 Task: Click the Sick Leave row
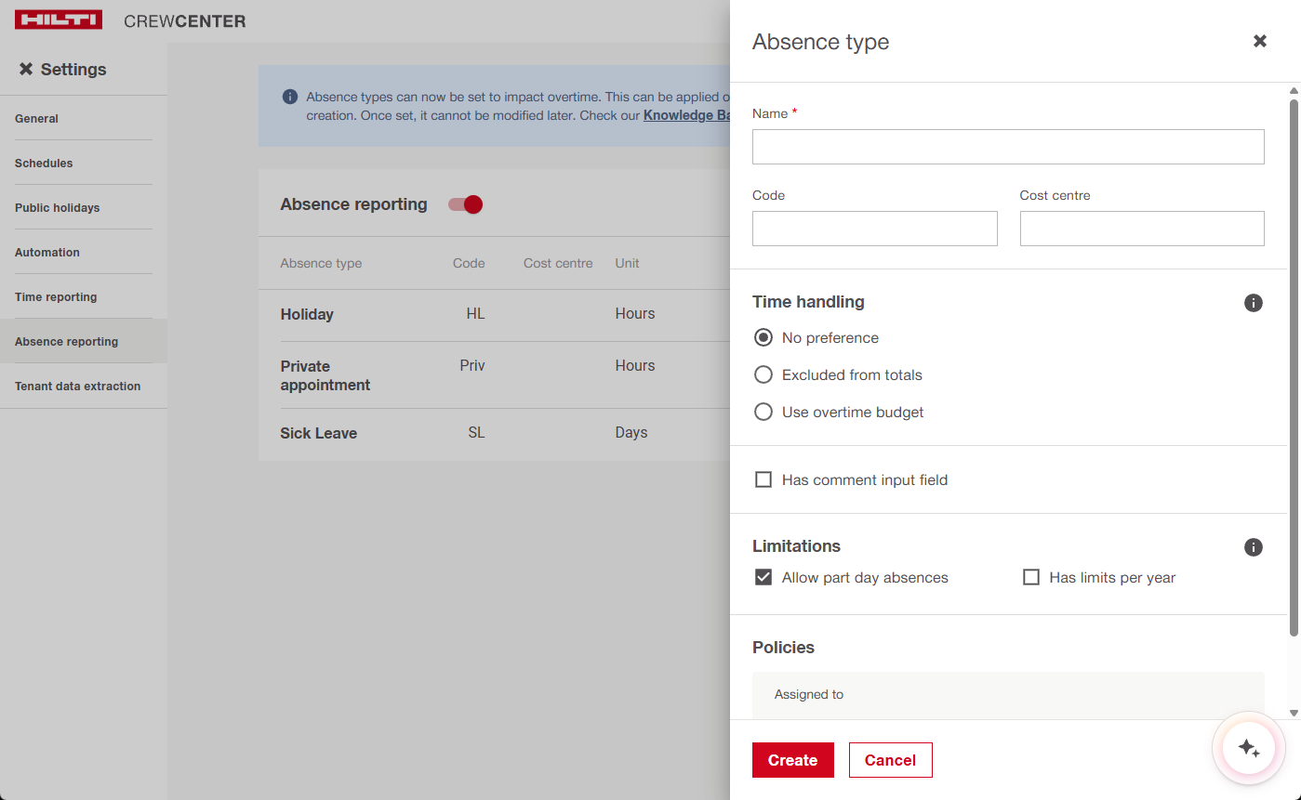coord(494,433)
